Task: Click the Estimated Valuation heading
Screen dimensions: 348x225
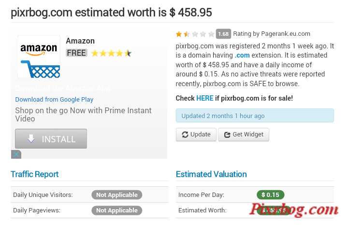Action: pyautogui.click(x=211, y=174)
